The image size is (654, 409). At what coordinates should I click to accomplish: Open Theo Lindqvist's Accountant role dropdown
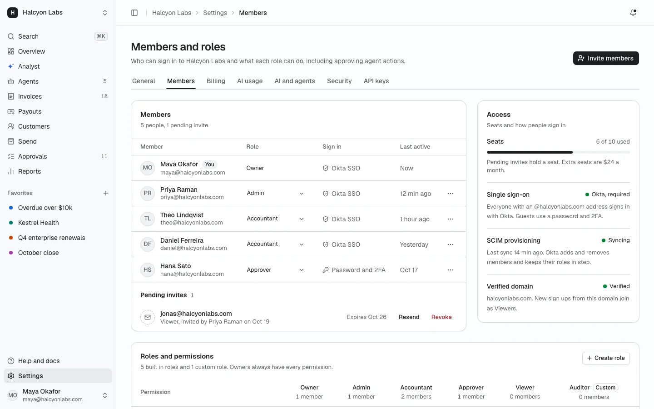[x=276, y=219]
